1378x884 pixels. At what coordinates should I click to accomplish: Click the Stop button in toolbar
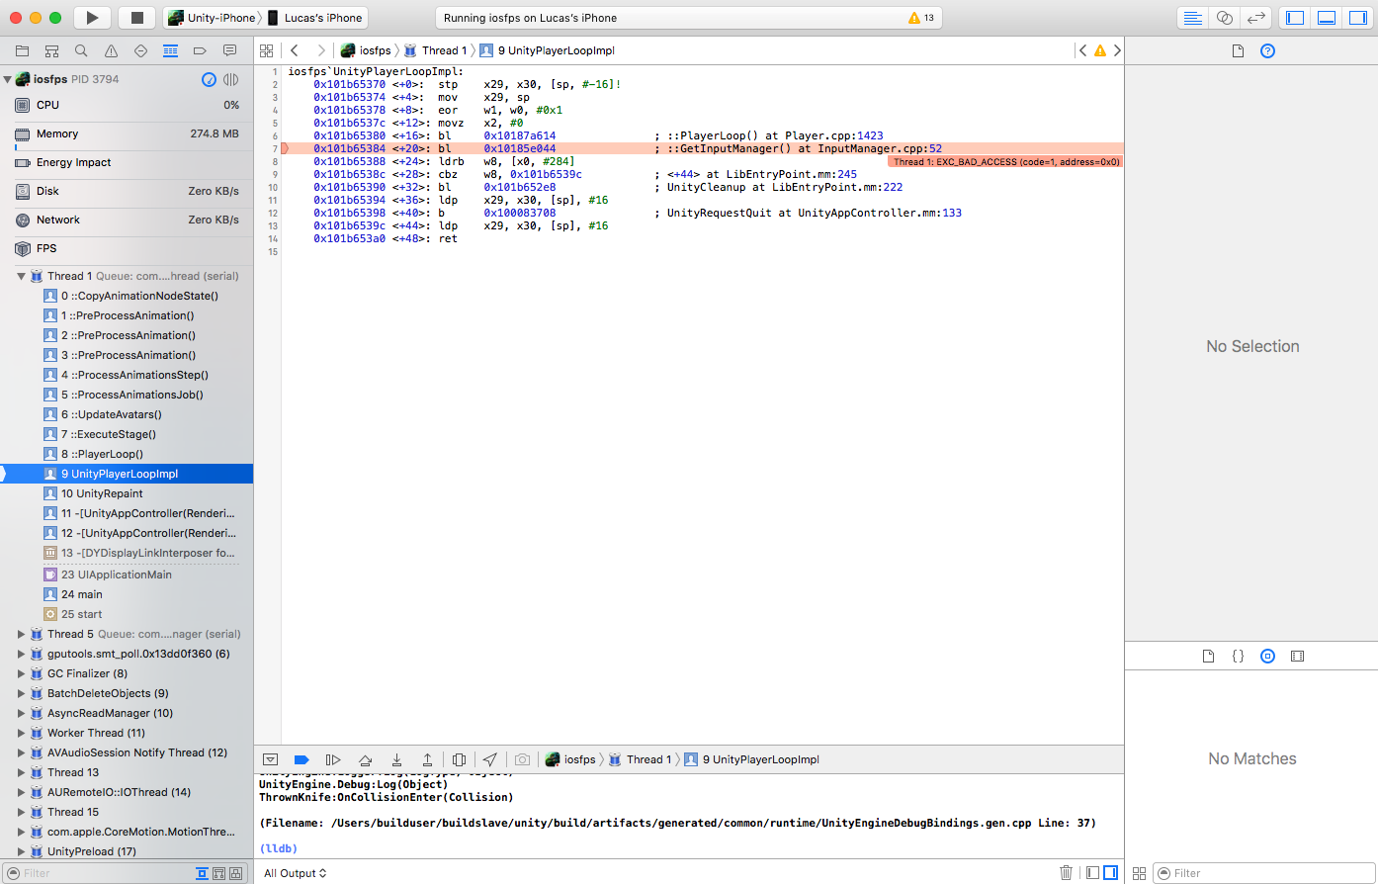point(137,18)
